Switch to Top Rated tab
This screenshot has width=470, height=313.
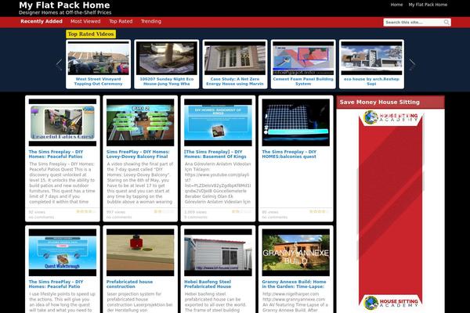(x=121, y=21)
